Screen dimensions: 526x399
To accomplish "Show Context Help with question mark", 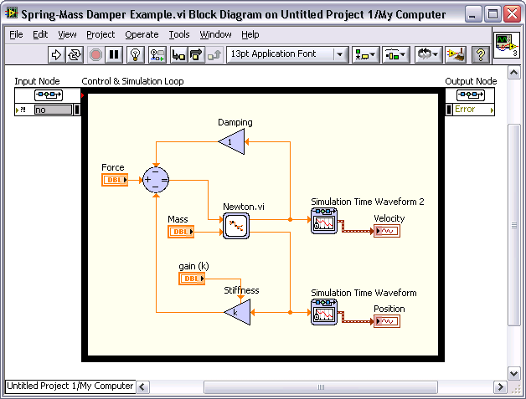I will [x=481, y=54].
